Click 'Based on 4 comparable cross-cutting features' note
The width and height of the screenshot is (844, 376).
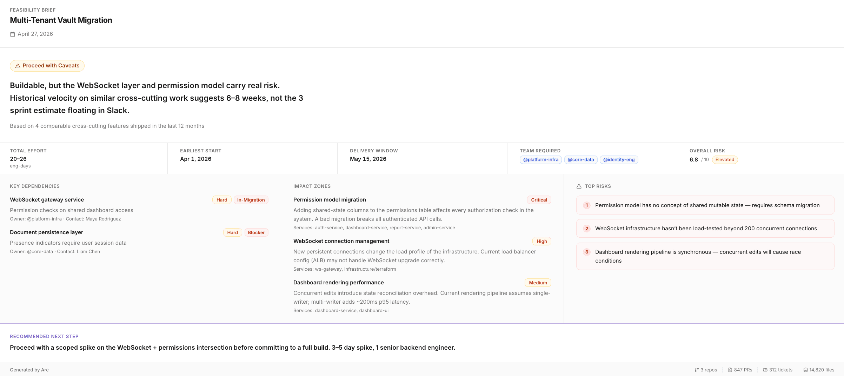[107, 126]
